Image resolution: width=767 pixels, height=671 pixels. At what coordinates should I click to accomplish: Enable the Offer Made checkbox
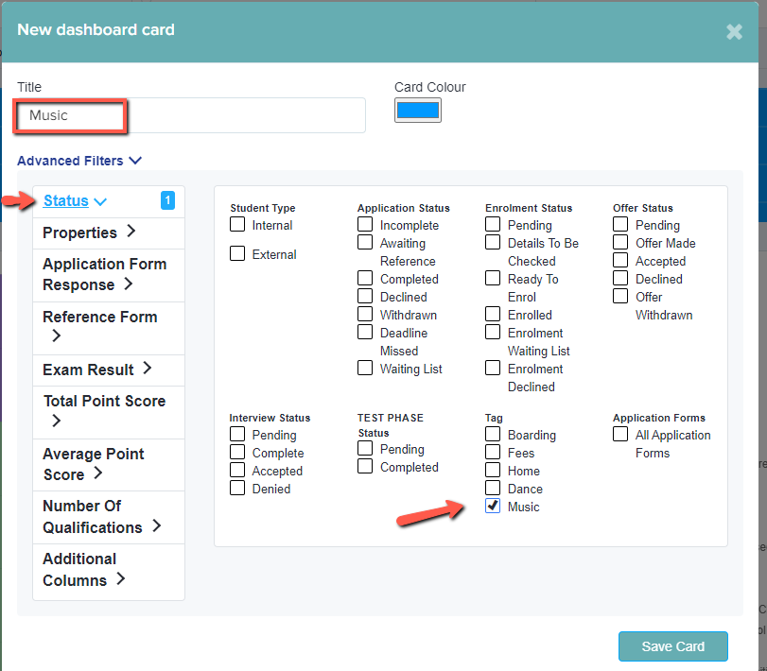click(x=620, y=242)
